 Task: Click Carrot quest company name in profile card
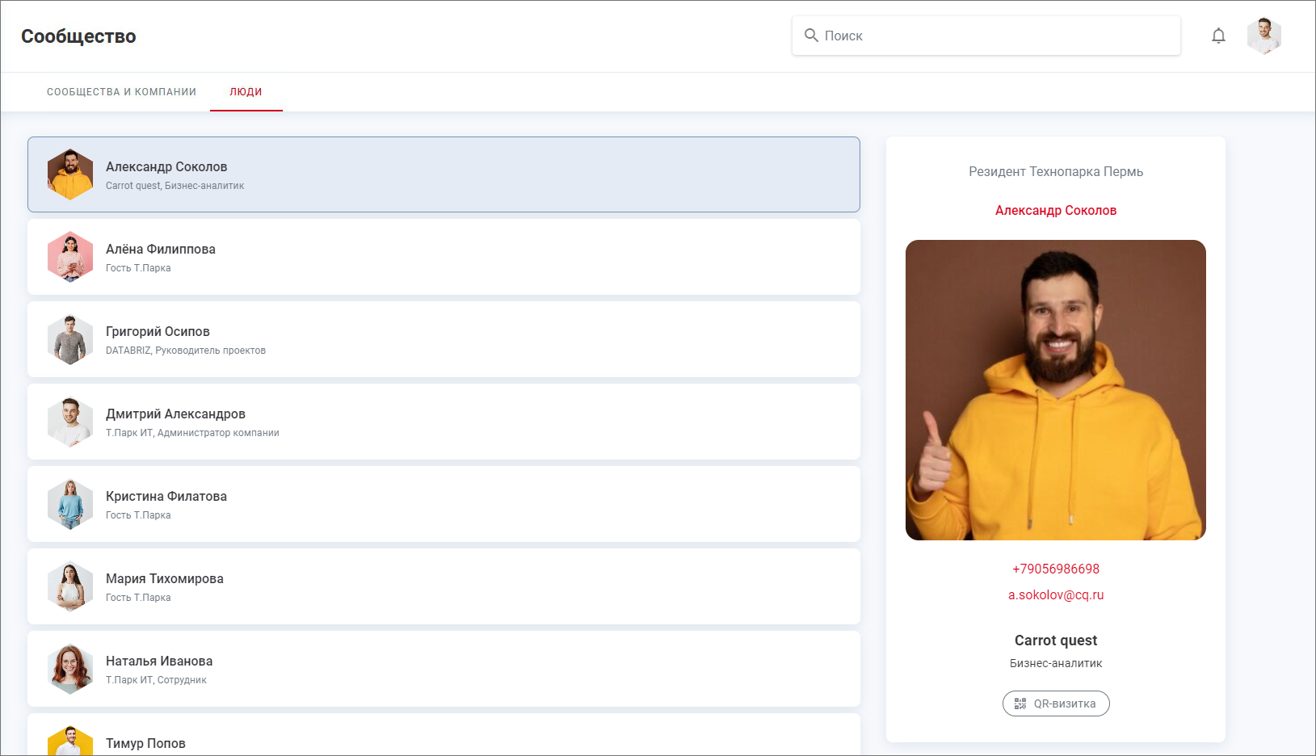1056,640
